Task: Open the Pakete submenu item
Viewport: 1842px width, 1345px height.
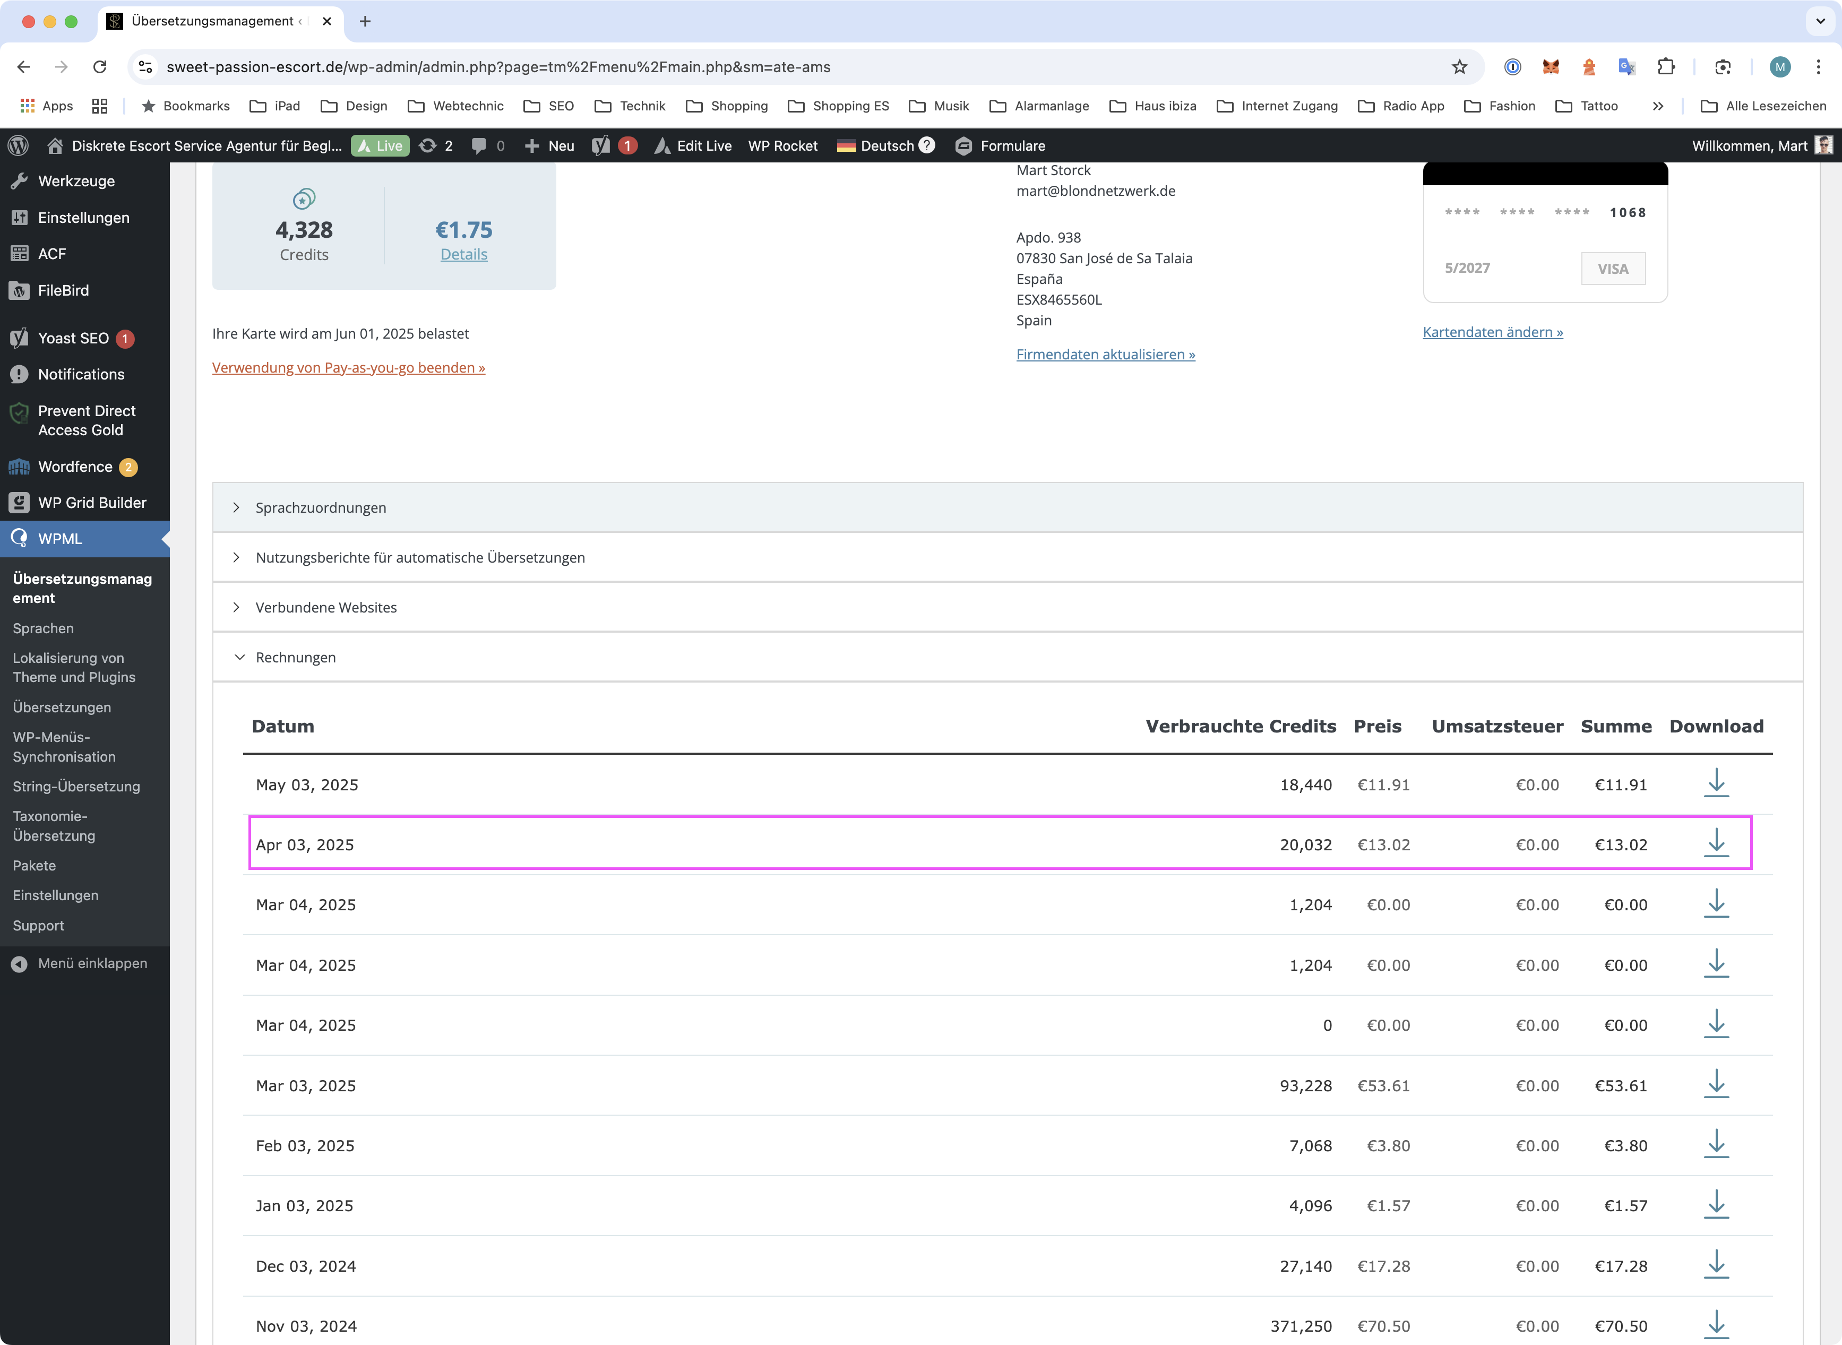Action: 34,865
